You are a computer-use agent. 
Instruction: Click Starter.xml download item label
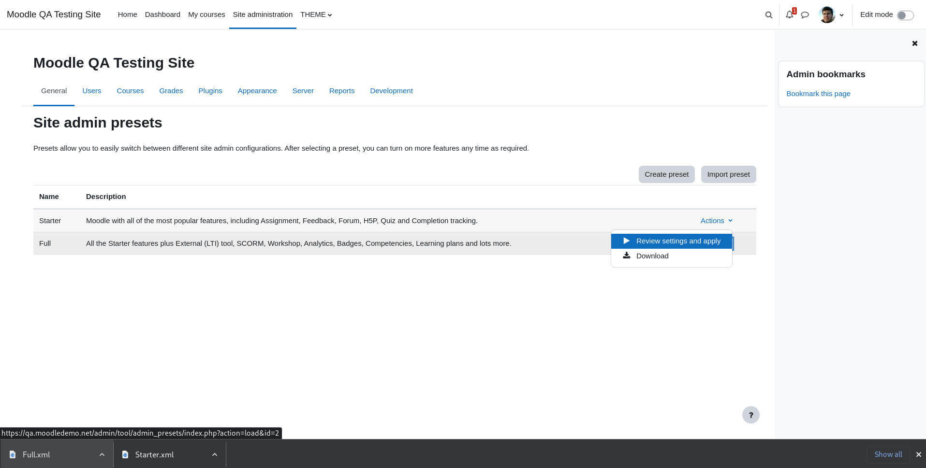[x=154, y=454]
